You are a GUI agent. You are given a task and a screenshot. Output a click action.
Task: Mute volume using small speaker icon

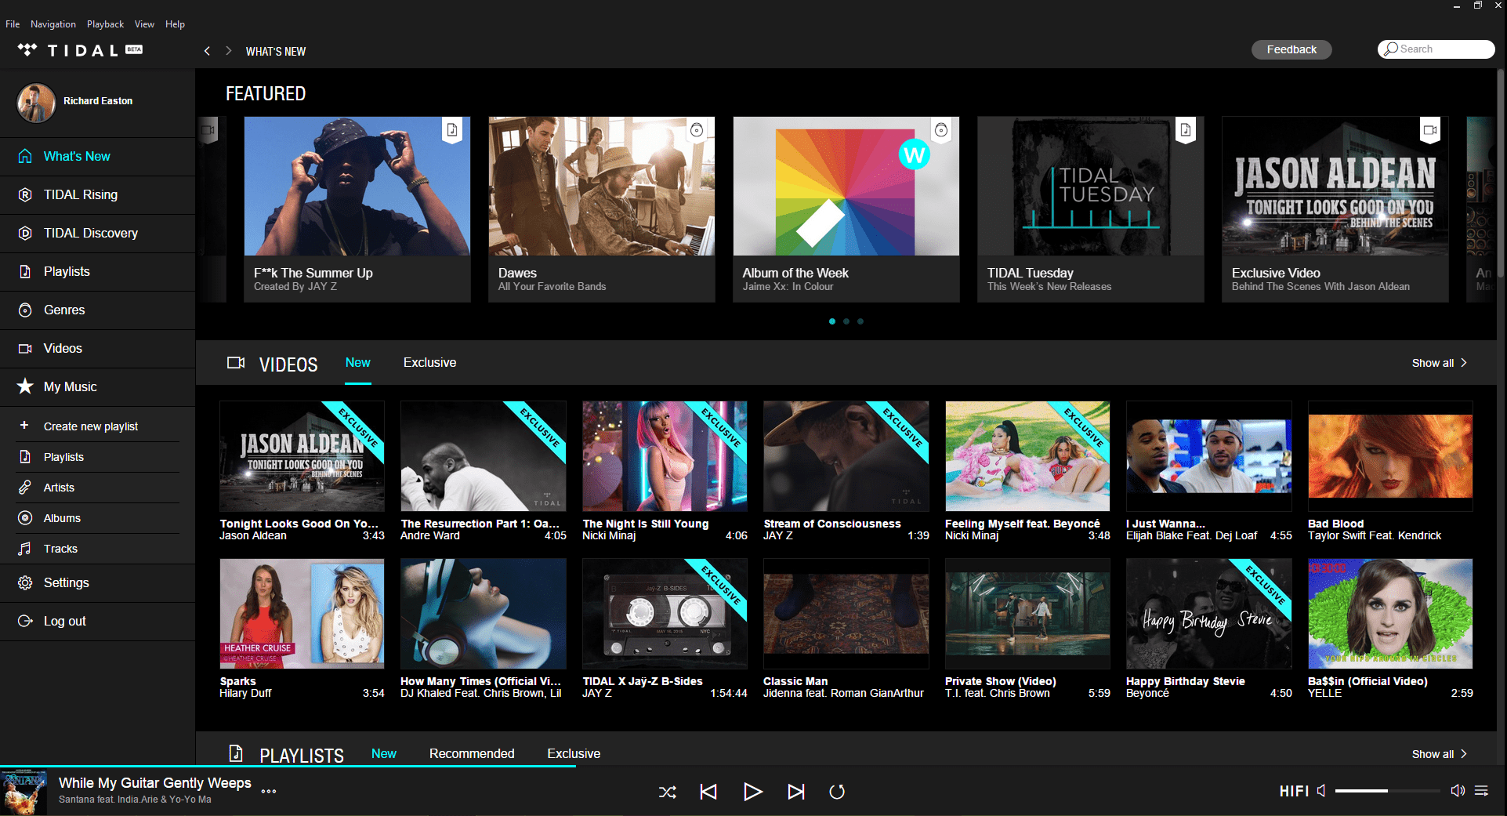coord(1321,790)
